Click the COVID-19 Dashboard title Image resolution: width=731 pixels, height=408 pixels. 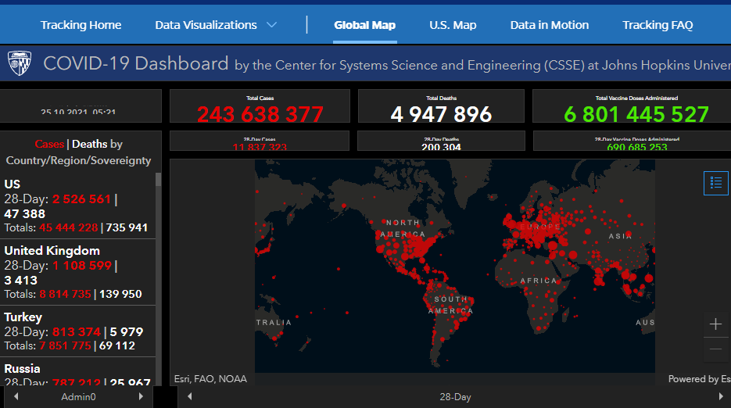[x=136, y=63]
